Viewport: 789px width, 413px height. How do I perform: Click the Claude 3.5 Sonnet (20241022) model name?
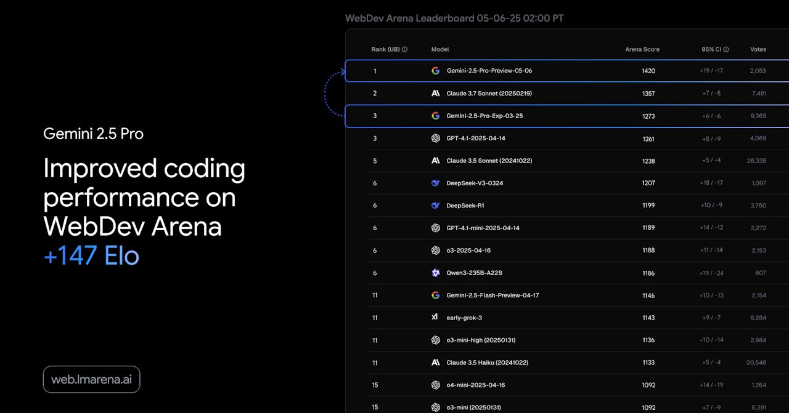[x=489, y=161]
